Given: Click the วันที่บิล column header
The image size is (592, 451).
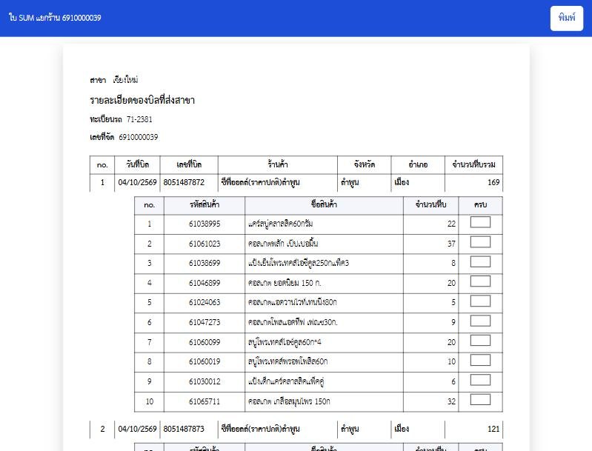Looking at the screenshot, I should click(x=137, y=164).
